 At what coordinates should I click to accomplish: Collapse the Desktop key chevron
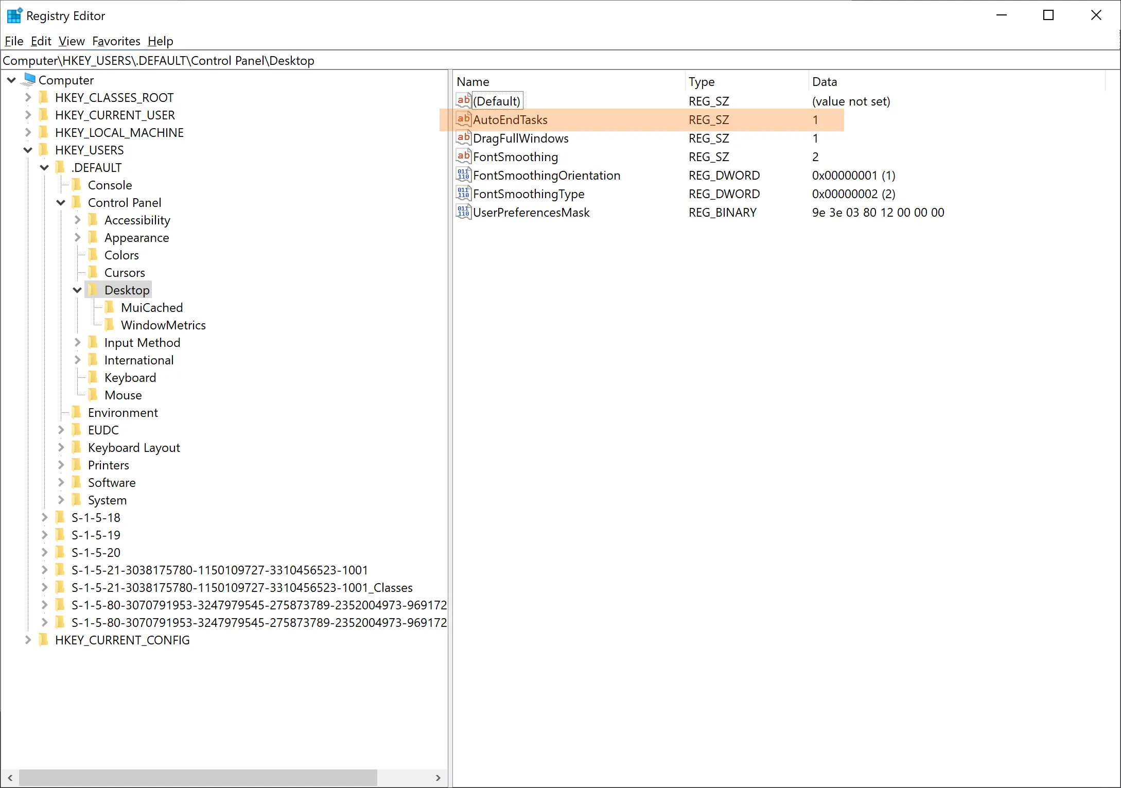[77, 290]
